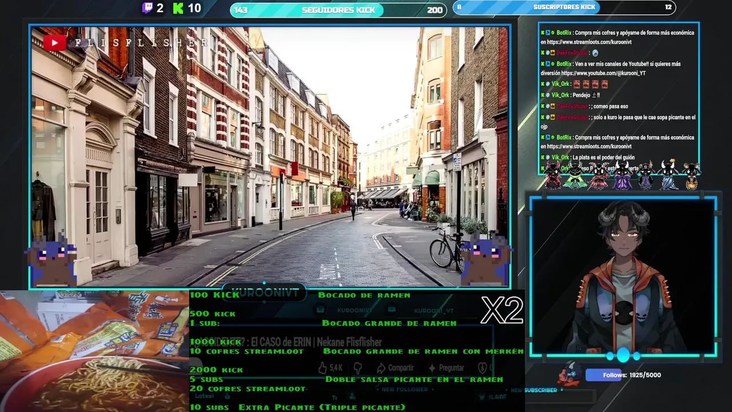This screenshot has height=412, width=732.
Task: Click the first red emote in Vik_Ork's message
Action: click(576, 84)
